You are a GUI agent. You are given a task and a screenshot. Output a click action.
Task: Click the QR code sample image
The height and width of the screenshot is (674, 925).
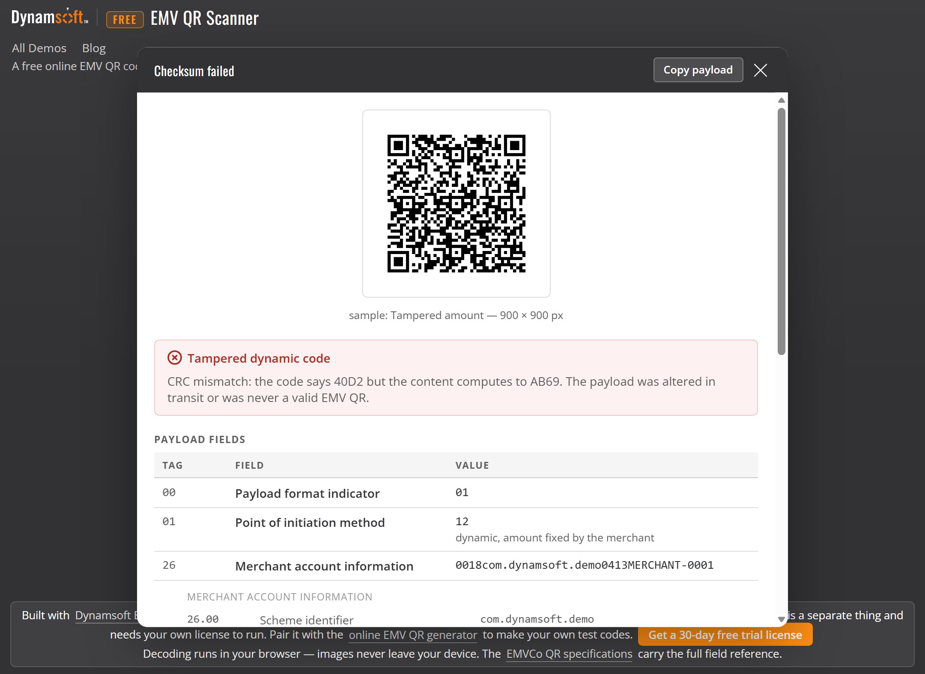(456, 203)
